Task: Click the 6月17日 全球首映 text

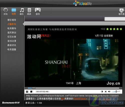Action: 104,36
